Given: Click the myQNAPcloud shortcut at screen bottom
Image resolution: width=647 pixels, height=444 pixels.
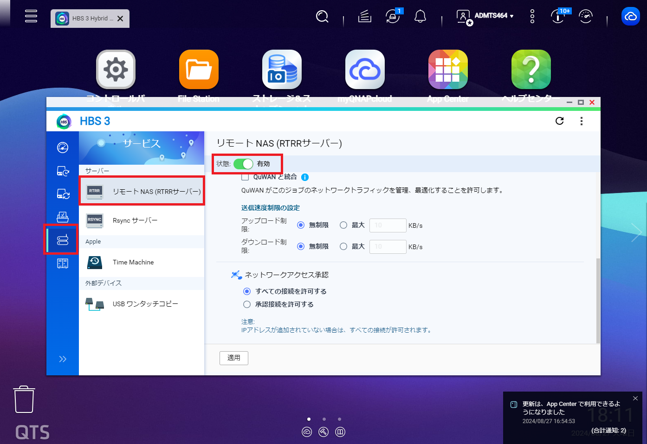Looking at the screenshot, I should pos(307,432).
